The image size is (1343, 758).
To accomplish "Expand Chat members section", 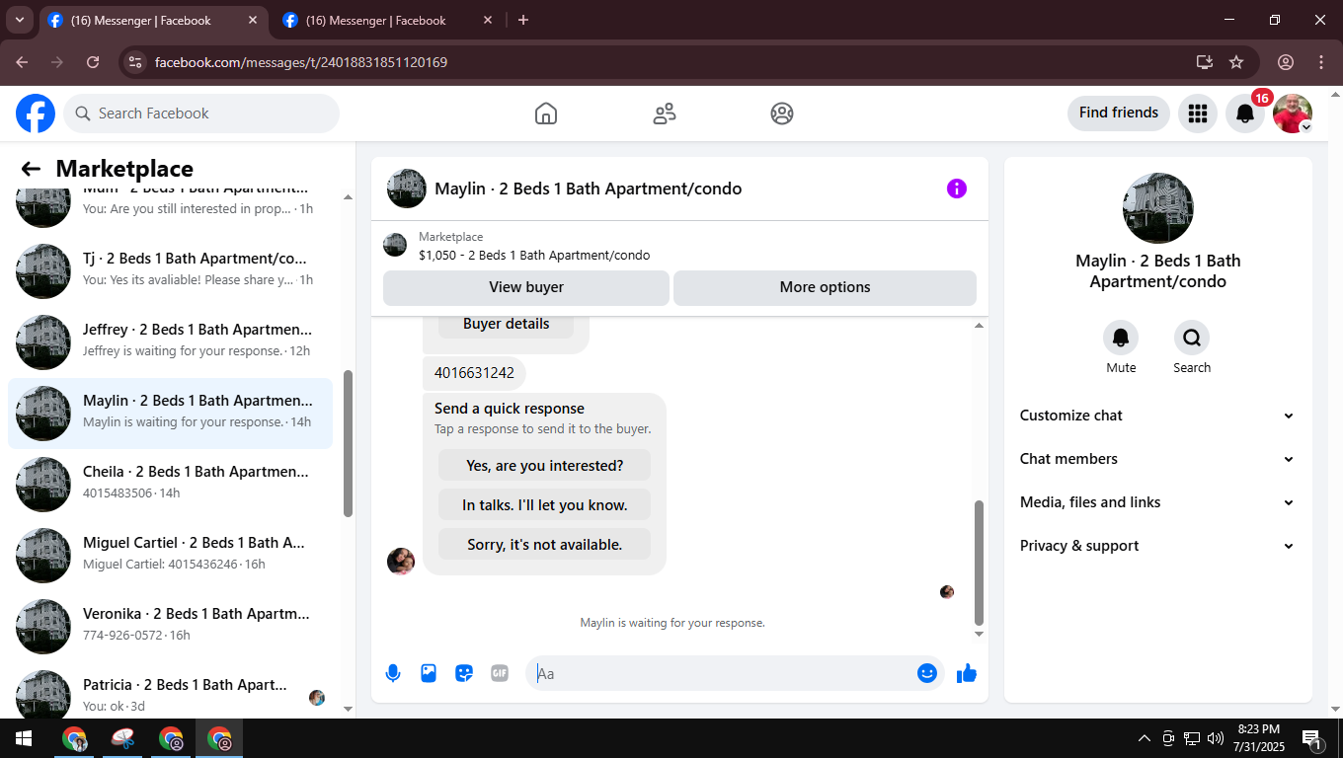I will [1157, 459].
